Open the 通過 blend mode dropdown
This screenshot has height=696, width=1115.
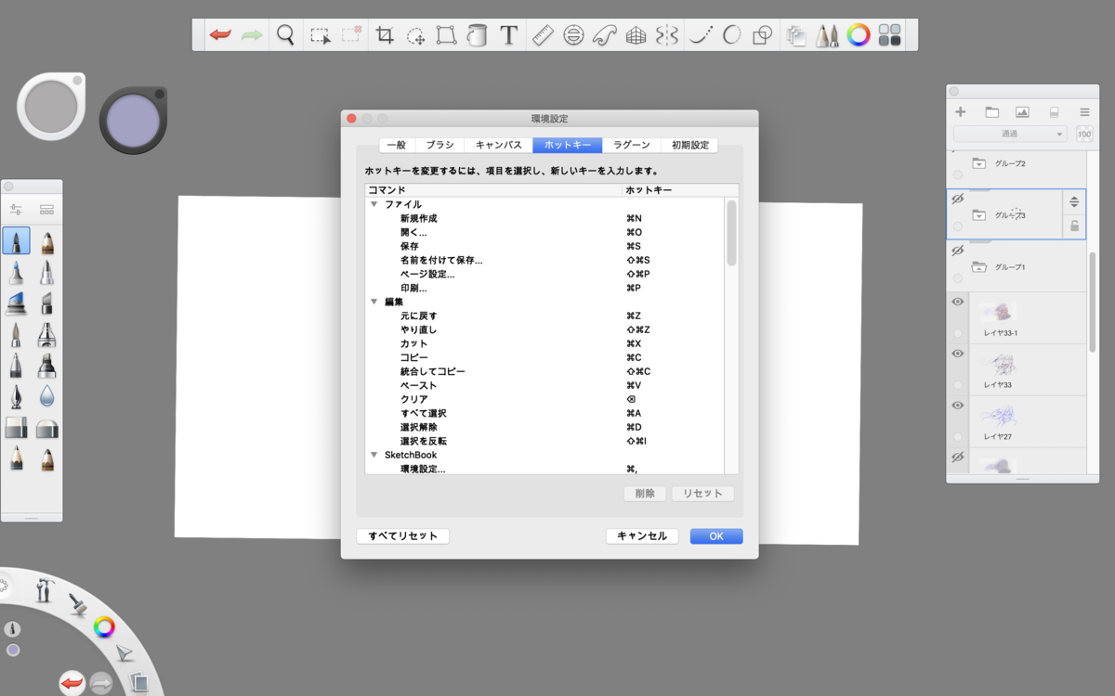(x=1011, y=134)
